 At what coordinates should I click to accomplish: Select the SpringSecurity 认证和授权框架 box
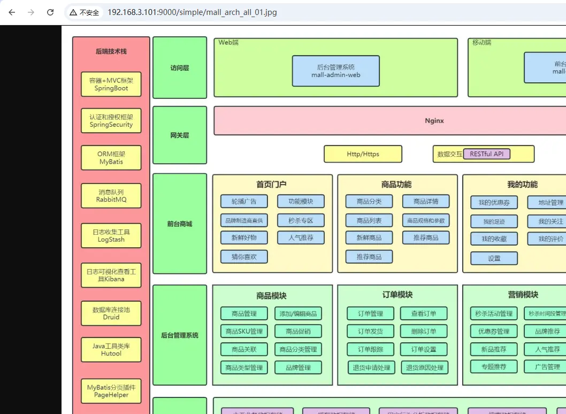pyautogui.click(x=111, y=121)
